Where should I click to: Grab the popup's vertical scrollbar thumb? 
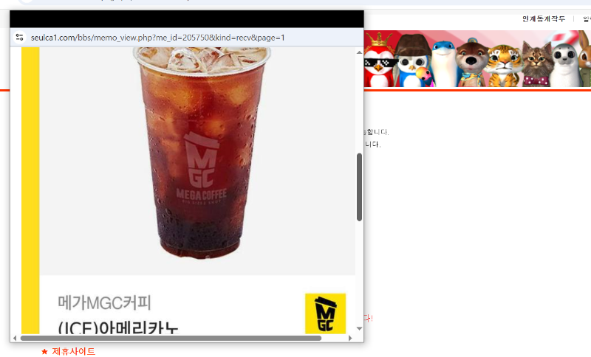pyautogui.click(x=359, y=187)
